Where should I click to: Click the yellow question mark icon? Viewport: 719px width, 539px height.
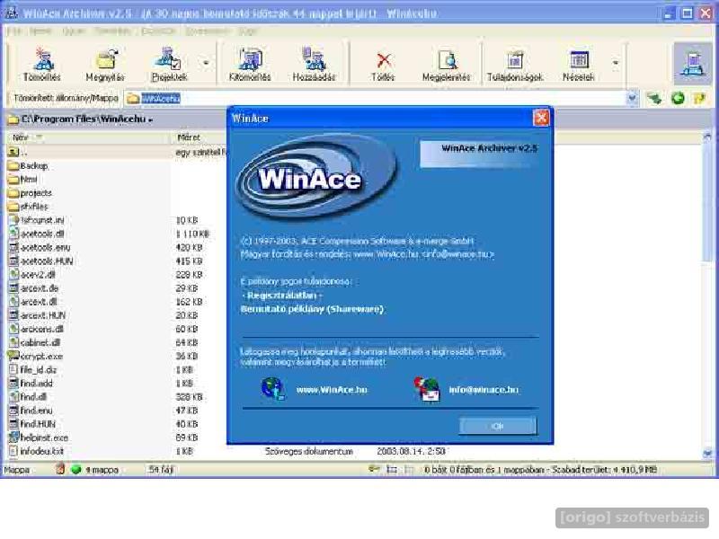pyautogui.click(x=699, y=98)
